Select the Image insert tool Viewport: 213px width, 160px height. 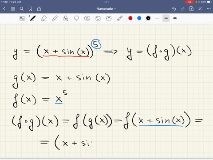pos(98,18)
